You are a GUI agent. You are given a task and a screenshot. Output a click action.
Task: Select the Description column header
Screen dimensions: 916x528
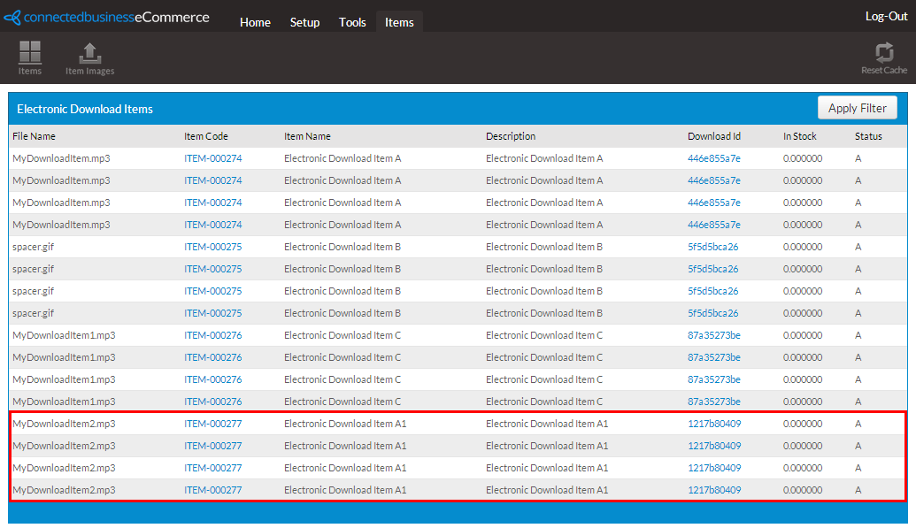(x=511, y=136)
